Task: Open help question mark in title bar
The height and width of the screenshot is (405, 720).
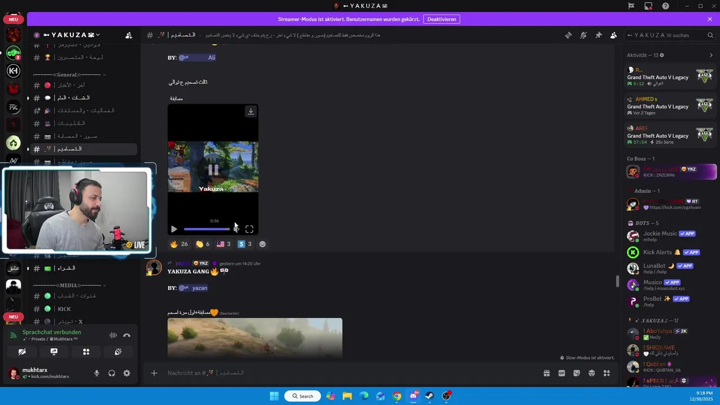Action: (666, 6)
